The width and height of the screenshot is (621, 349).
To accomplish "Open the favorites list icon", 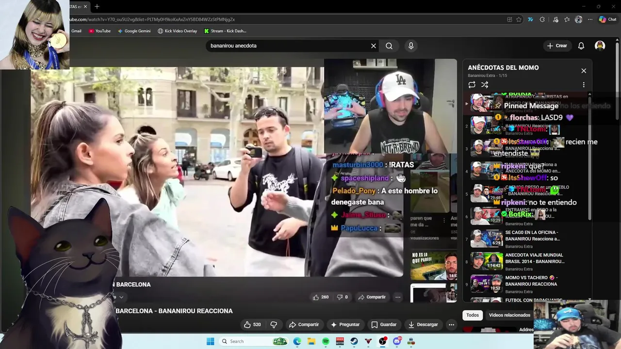I will (567, 19).
